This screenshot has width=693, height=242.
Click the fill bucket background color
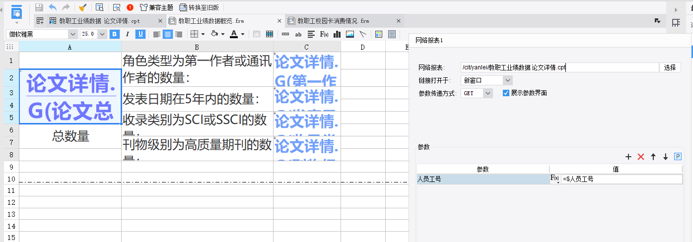click(214, 34)
